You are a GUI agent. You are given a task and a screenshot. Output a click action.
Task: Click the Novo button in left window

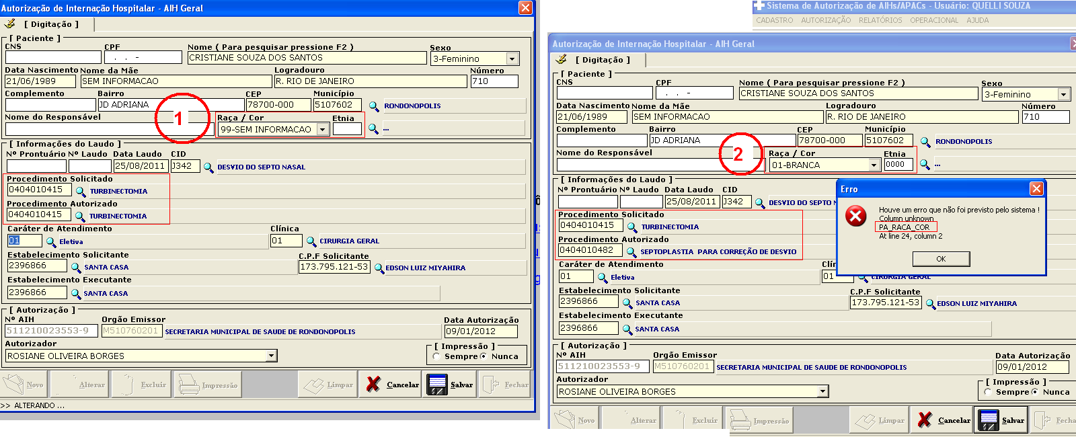tap(24, 385)
